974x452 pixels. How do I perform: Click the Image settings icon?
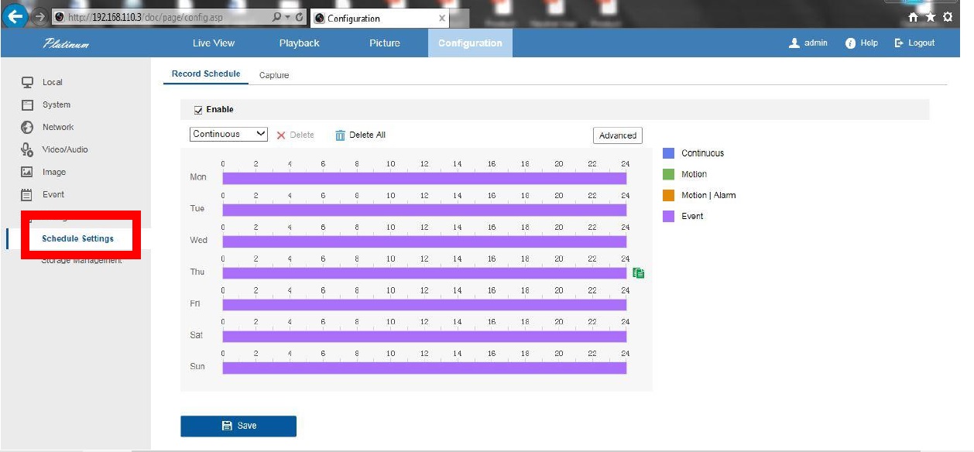coord(27,172)
